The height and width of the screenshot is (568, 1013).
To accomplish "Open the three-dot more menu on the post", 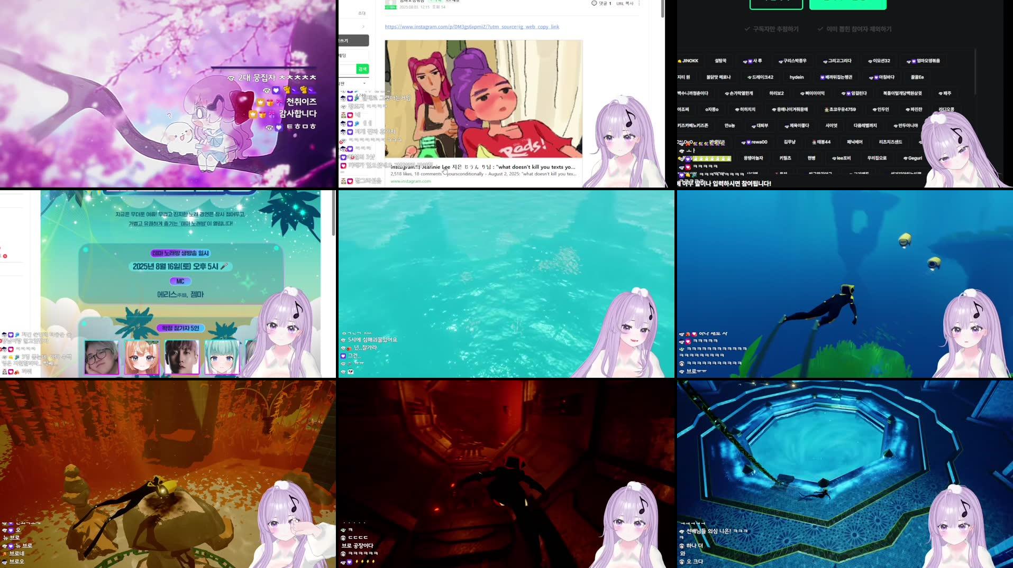I will coord(639,3).
